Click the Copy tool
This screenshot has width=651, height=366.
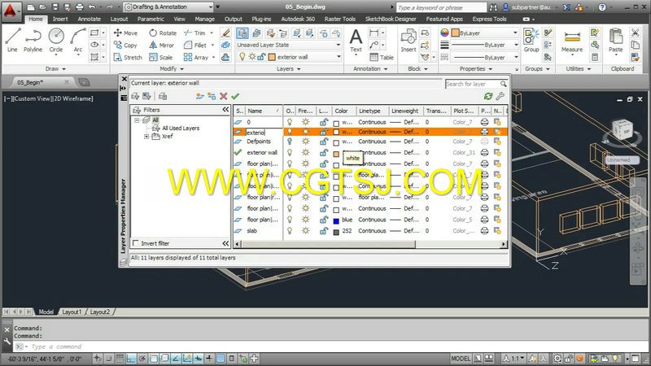(125, 46)
